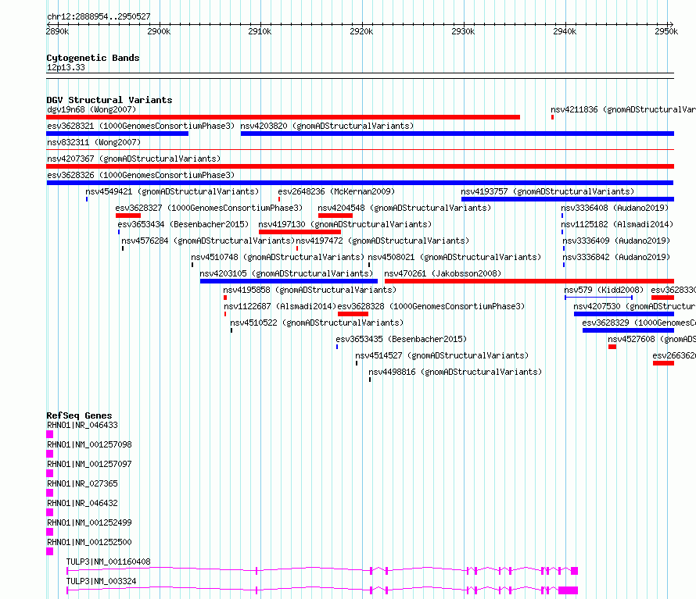Click chr12:2888954..2950527 coordinate label
This screenshot has width=696, height=599.
point(99,17)
